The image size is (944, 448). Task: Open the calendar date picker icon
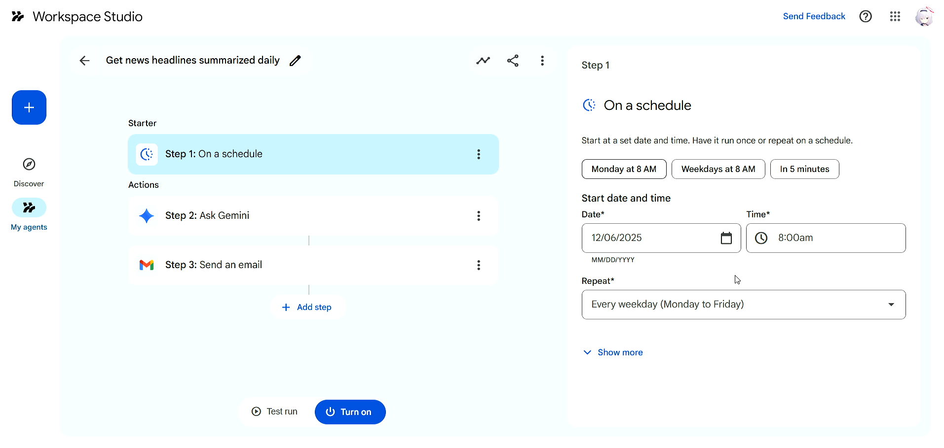point(726,238)
